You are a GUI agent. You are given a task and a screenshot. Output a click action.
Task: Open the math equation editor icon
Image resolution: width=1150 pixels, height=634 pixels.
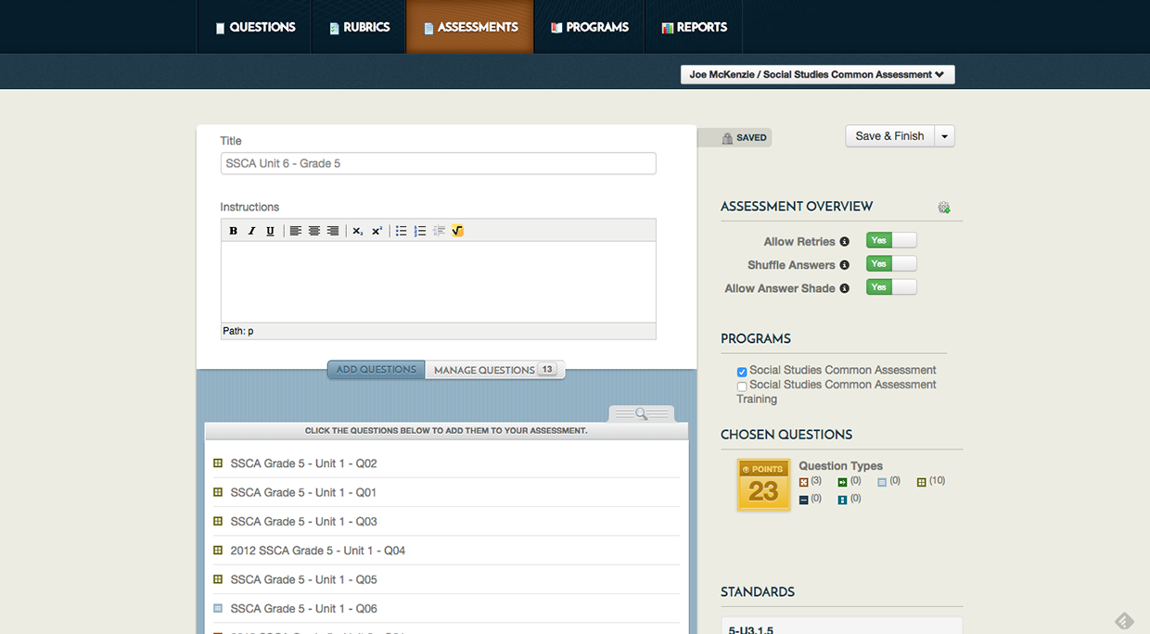tap(457, 231)
